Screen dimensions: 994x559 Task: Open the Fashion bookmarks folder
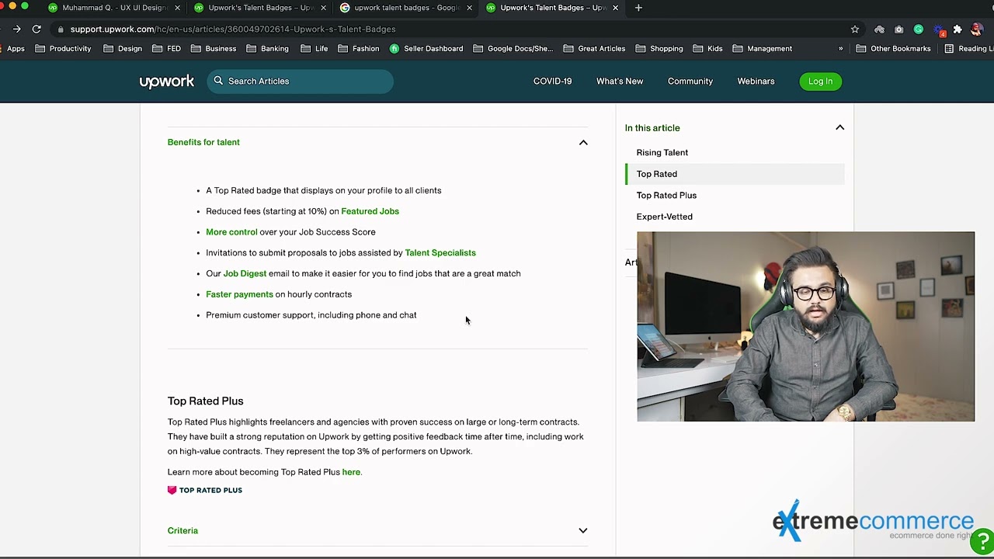(x=359, y=48)
